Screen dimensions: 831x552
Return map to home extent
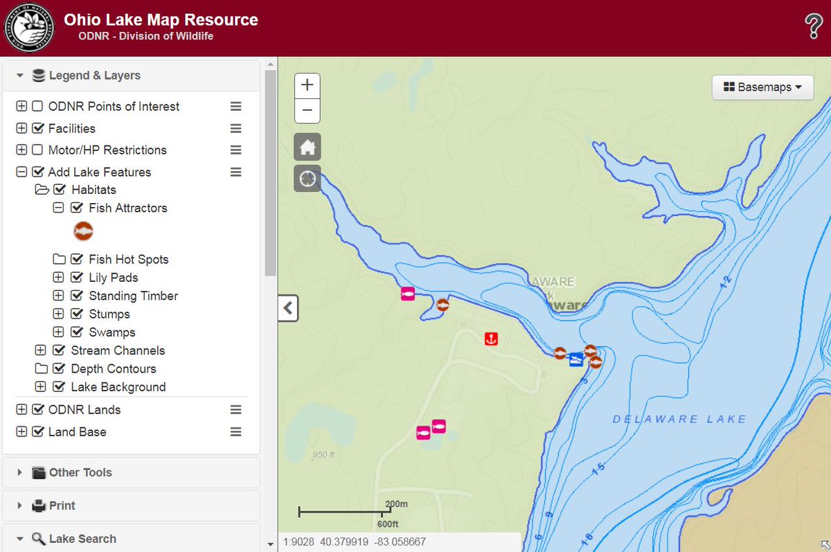[x=307, y=147]
